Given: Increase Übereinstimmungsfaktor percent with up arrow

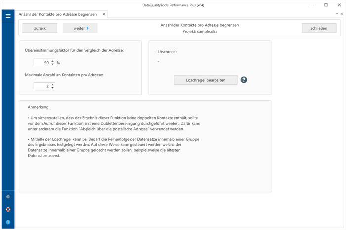Looking at the screenshot, I should 52,61.
